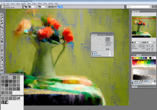The width and height of the screenshot is (157, 110).
Task: Select the Shape Selection arrow tool
Action: click(2, 54)
